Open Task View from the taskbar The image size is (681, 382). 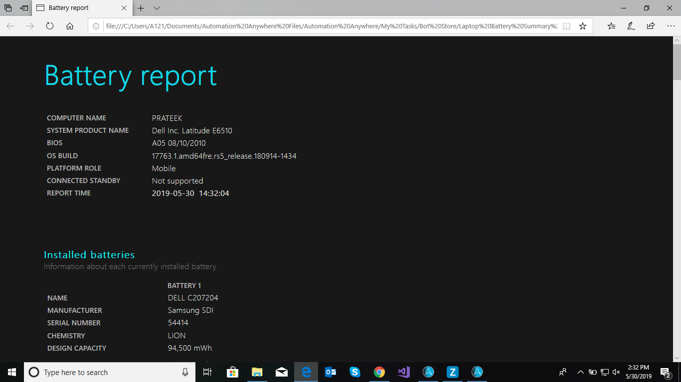207,372
